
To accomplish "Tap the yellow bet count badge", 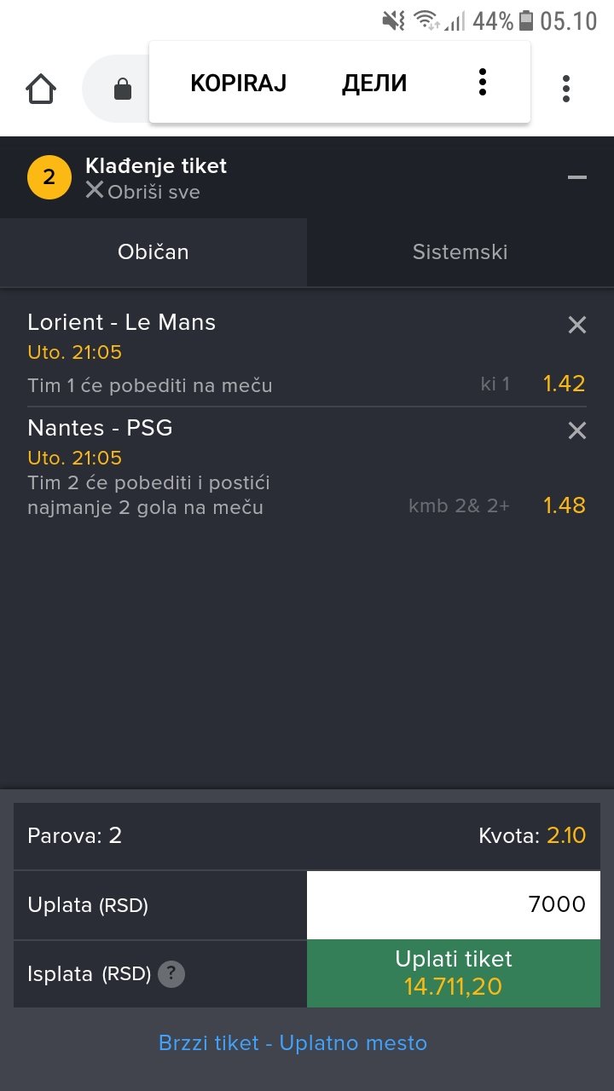I will click(x=49, y=177).
